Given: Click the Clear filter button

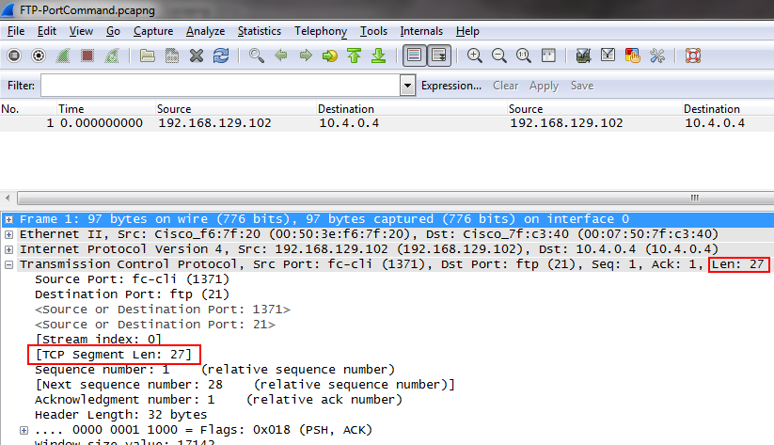Looking at the screenshot, I should pos(505,86).
